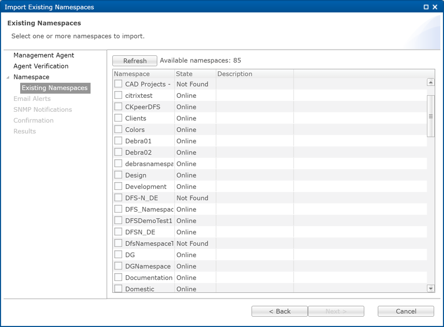
Task: Select the DGNamespace checkbox
Action: point(118,266)
